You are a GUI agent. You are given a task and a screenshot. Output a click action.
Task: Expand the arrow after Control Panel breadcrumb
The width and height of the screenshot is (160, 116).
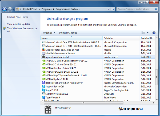(39, 9)
